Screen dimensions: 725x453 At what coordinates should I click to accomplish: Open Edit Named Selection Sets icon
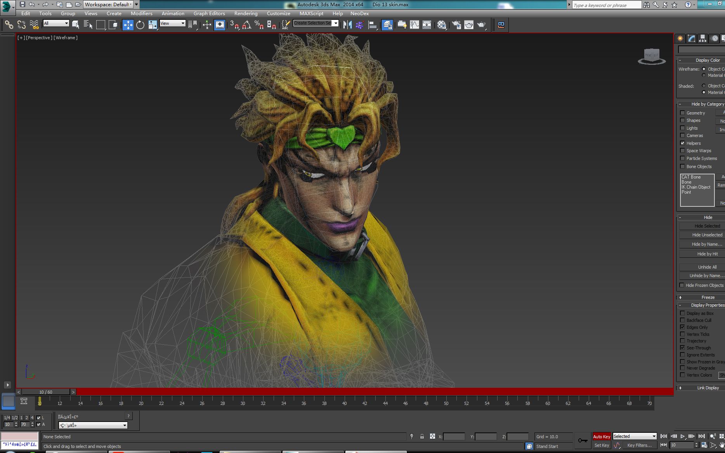[x=286, y=25]
